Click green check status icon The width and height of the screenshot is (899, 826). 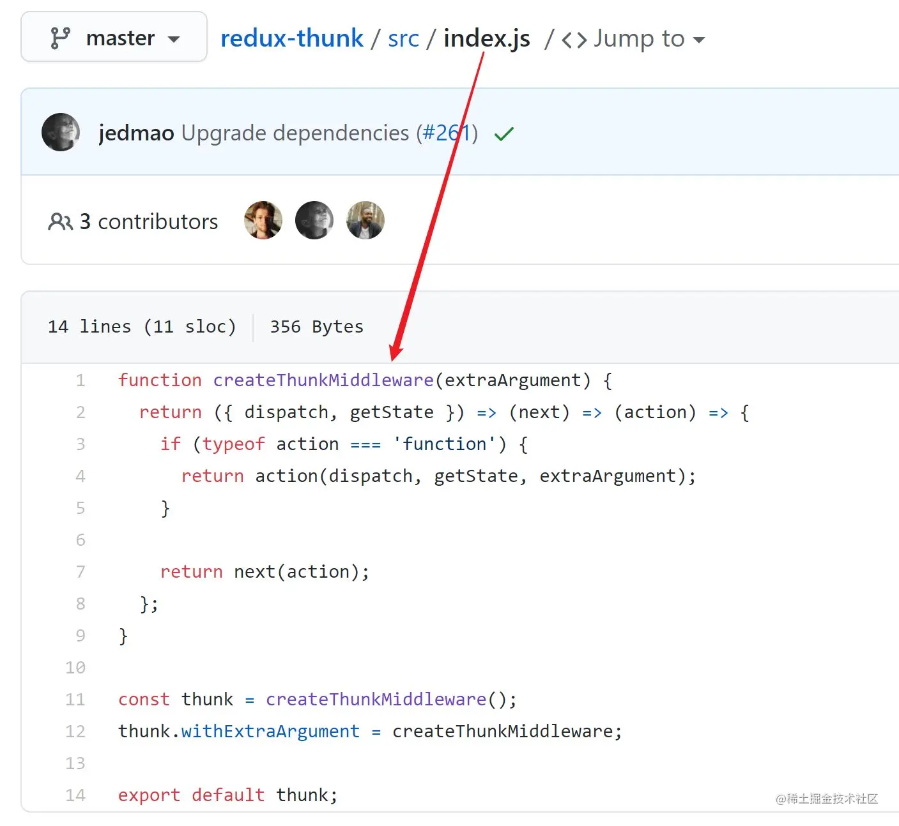tap(504, 133)
